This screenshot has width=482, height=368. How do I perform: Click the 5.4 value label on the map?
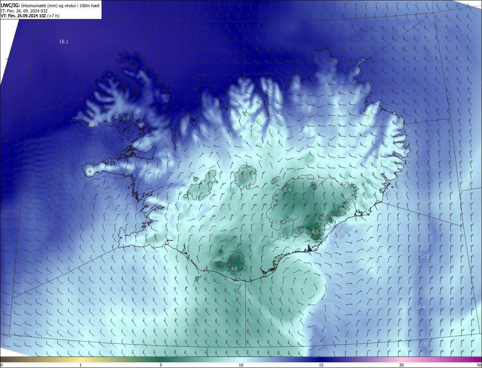tap(287, 190)
